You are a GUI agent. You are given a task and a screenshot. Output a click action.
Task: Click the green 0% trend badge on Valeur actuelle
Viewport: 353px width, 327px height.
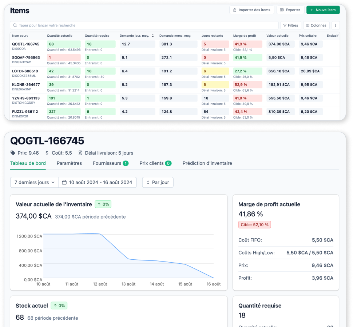tap(103, 204)
